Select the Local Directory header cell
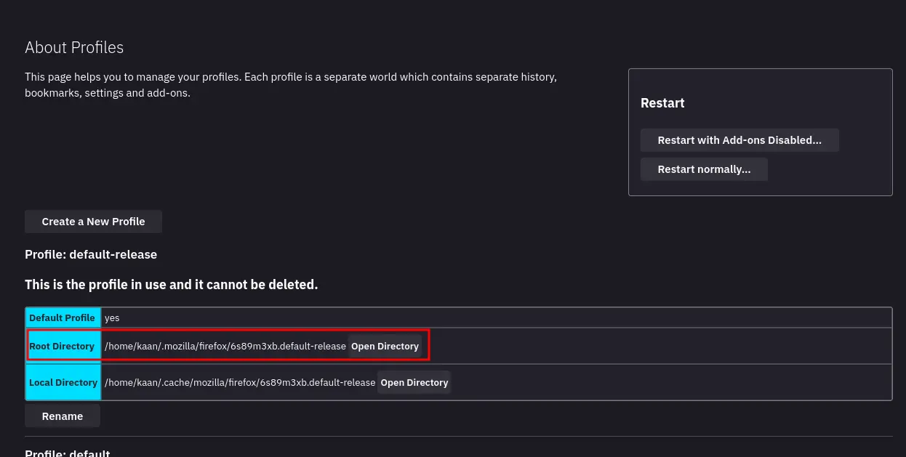The width and height of the screenshot is (906, 457). pyautogui.click(x=63, y=382)
